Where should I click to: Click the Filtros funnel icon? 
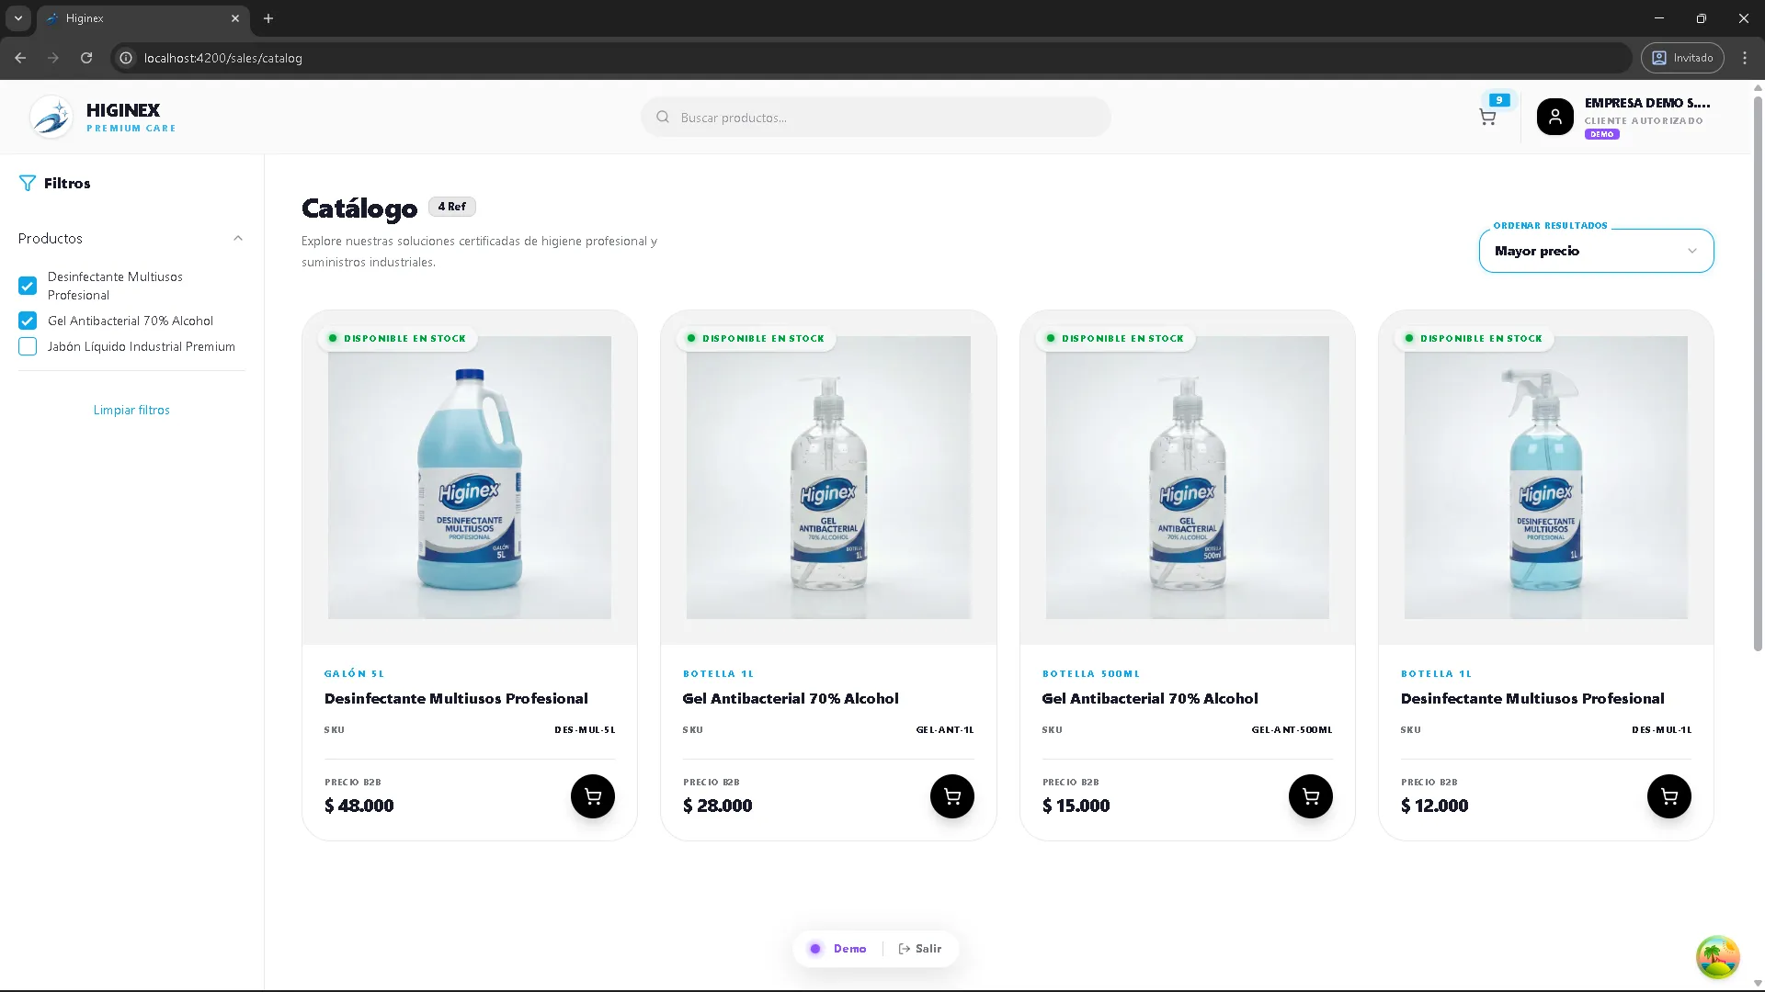coord(27,183)
